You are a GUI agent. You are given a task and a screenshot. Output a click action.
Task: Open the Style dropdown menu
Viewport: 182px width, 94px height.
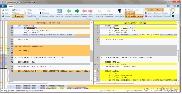coord(170,6)
